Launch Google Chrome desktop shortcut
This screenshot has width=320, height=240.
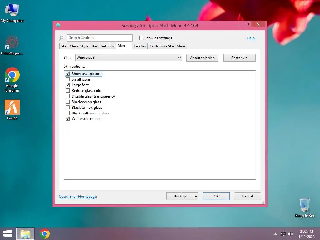point(12,80)
